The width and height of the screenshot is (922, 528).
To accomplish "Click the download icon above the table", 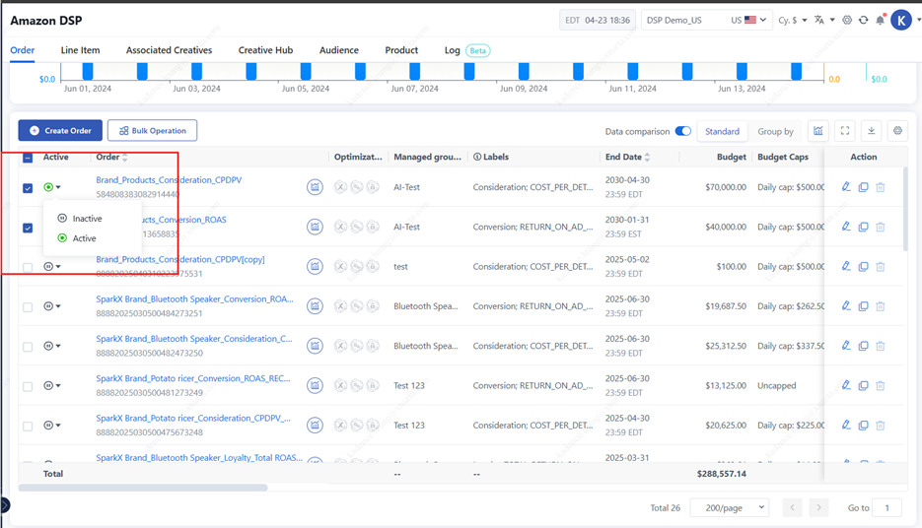I will click(871, 131).
